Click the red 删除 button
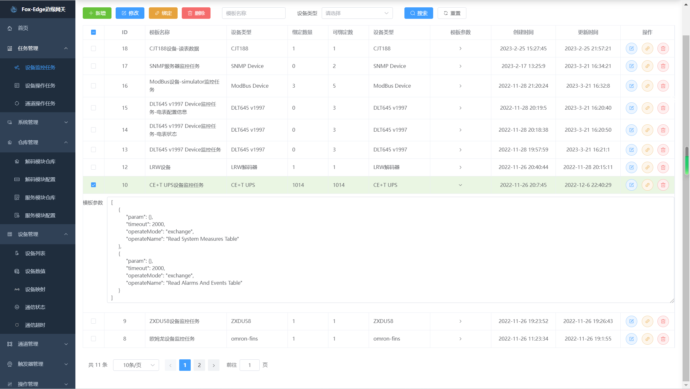Screen dimensions: 690x389 (x=196, y=13)
